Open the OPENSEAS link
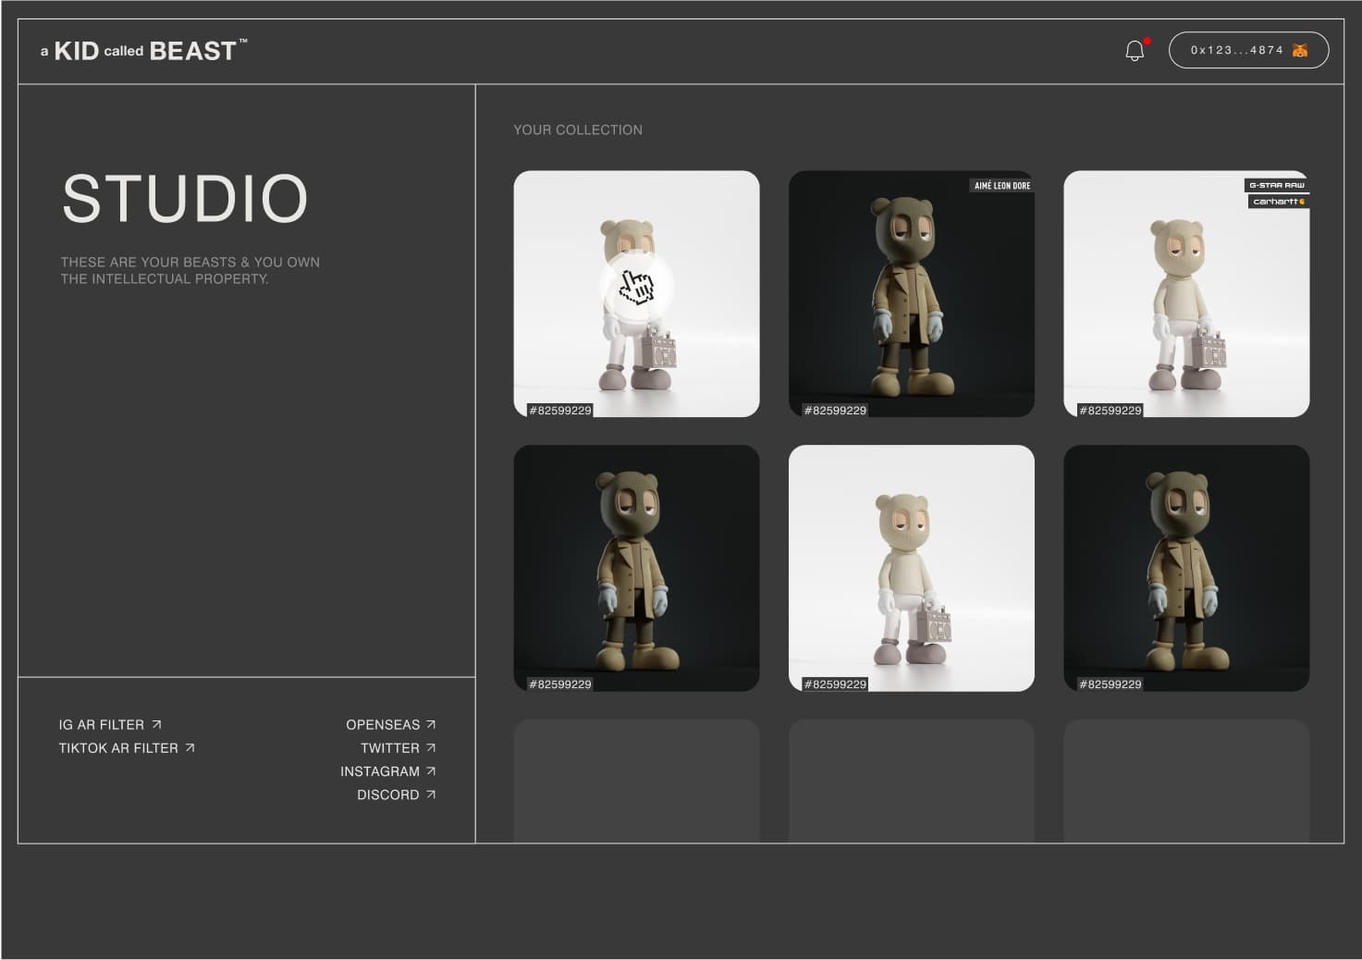 pyautogui.click(x=383, y=725)
